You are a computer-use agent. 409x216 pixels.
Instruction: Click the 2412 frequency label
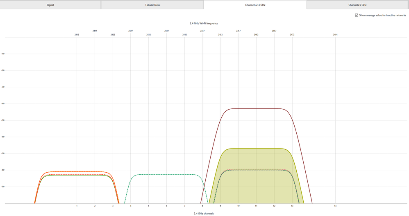point(77,35)
